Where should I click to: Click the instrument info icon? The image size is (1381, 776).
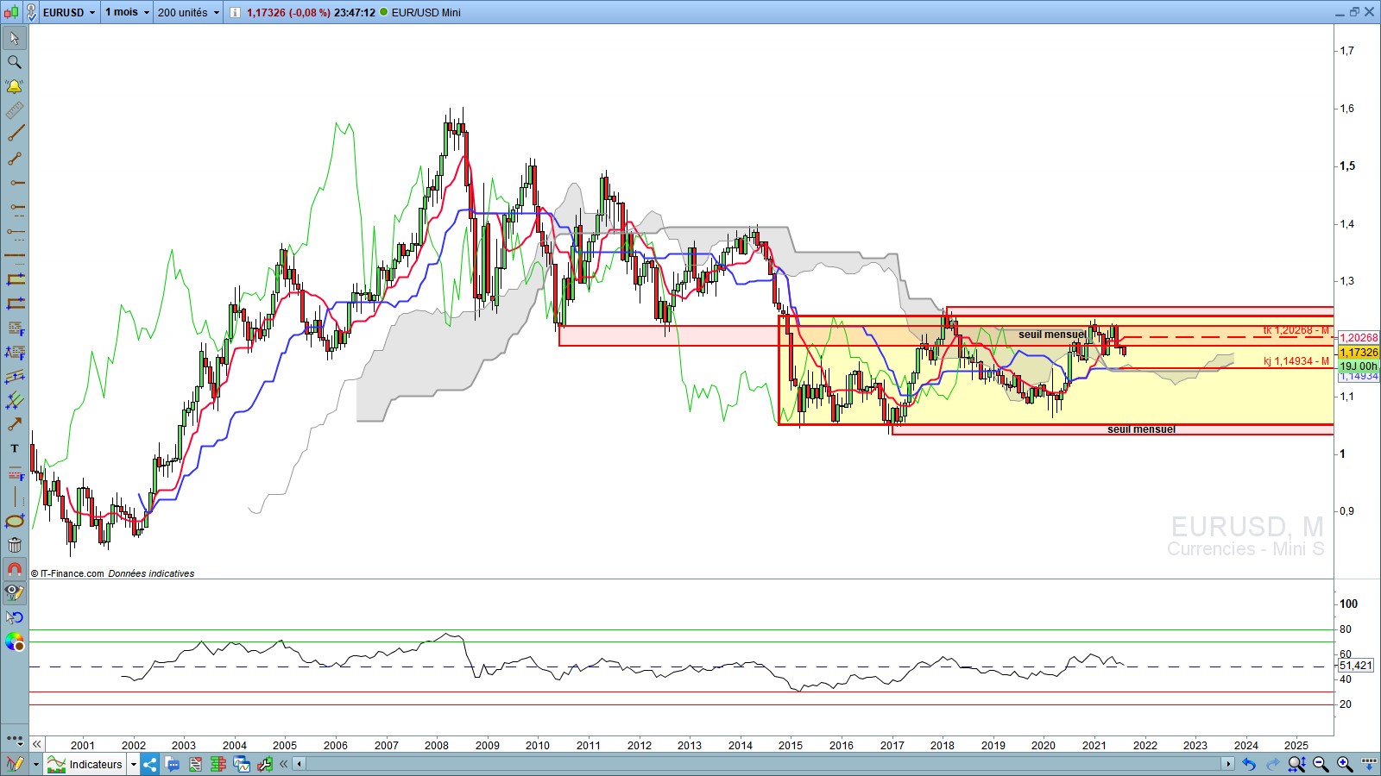pos(235,12)
